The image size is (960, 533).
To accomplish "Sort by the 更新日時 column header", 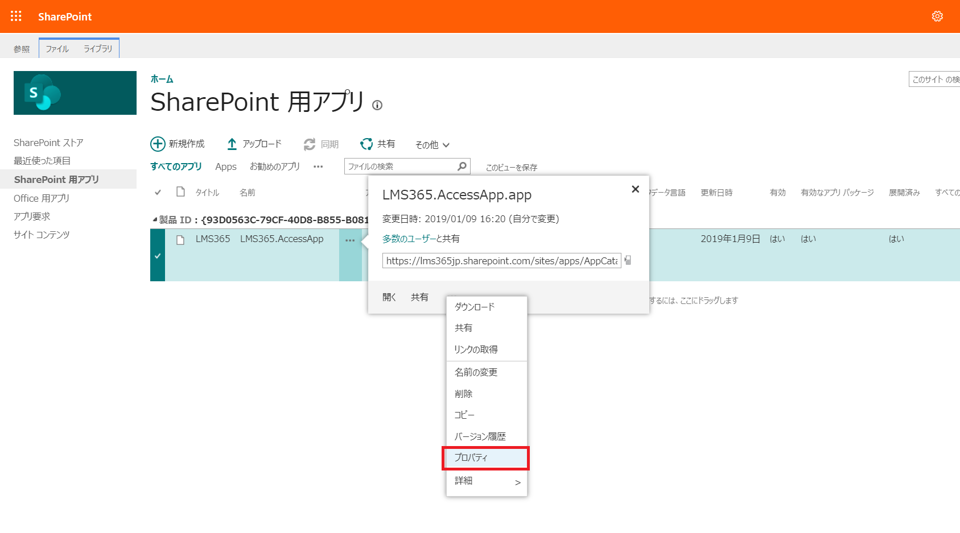I will [x=716, y=193].
